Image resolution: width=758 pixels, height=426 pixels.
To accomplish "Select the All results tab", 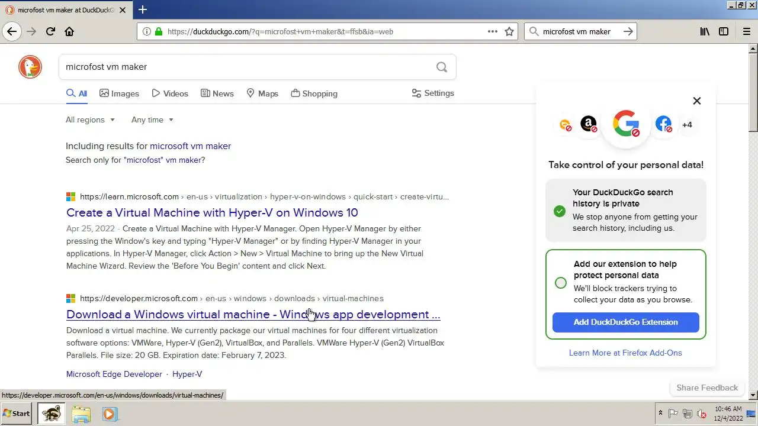I will 76,93.
